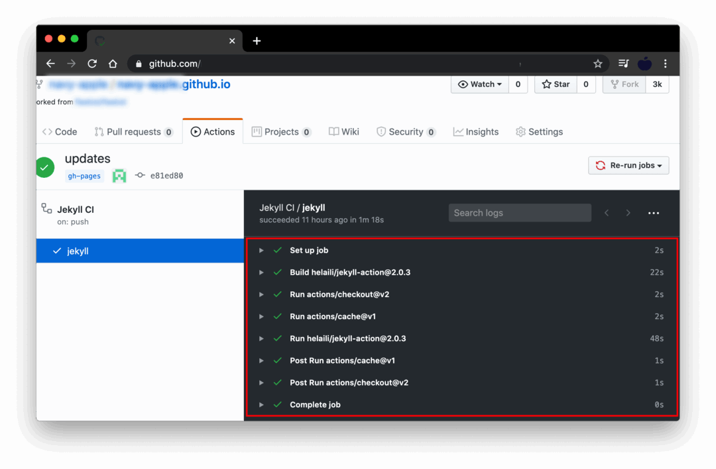716x469 pixels.
Task: Expand the Complete job step
Action: [261, 405]
